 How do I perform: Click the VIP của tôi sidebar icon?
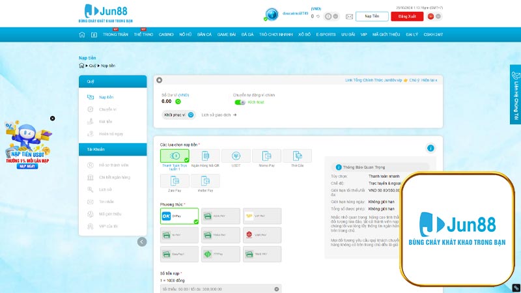click(x=91, y=226)
